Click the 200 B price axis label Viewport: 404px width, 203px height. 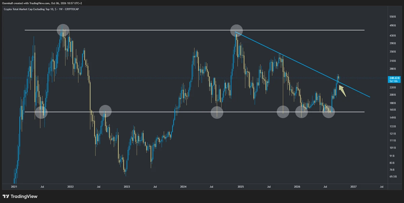pos(393,95)
